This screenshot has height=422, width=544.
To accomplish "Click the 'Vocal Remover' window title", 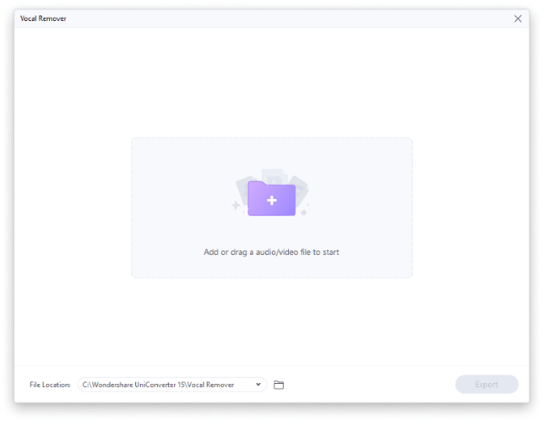I will pyautogui.click(x=43, y=19).
